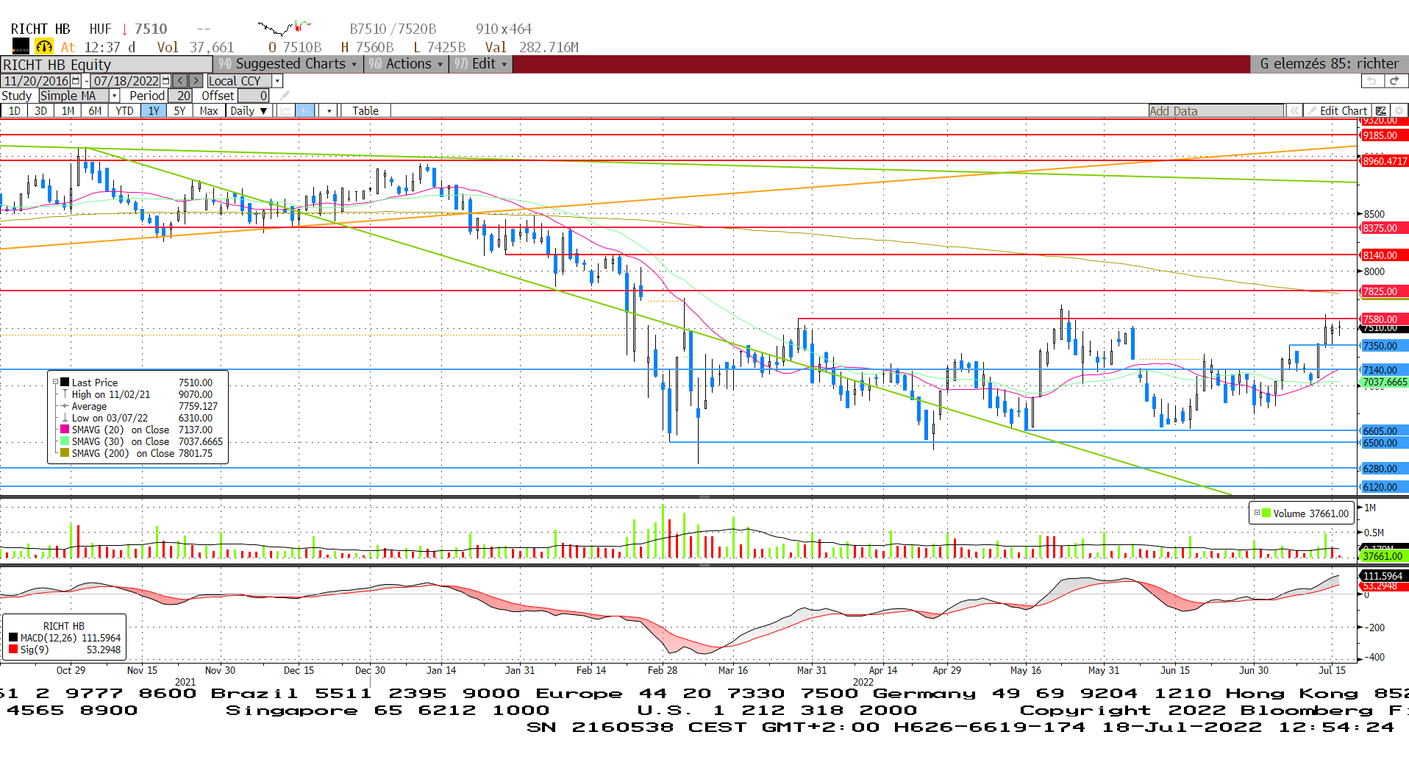Select 6M time range
The image size is (1409, 768).
click(96, 111)
